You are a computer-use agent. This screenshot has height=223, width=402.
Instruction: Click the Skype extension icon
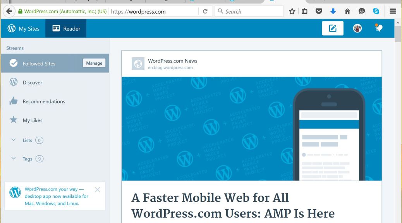[x=376, y=11]
